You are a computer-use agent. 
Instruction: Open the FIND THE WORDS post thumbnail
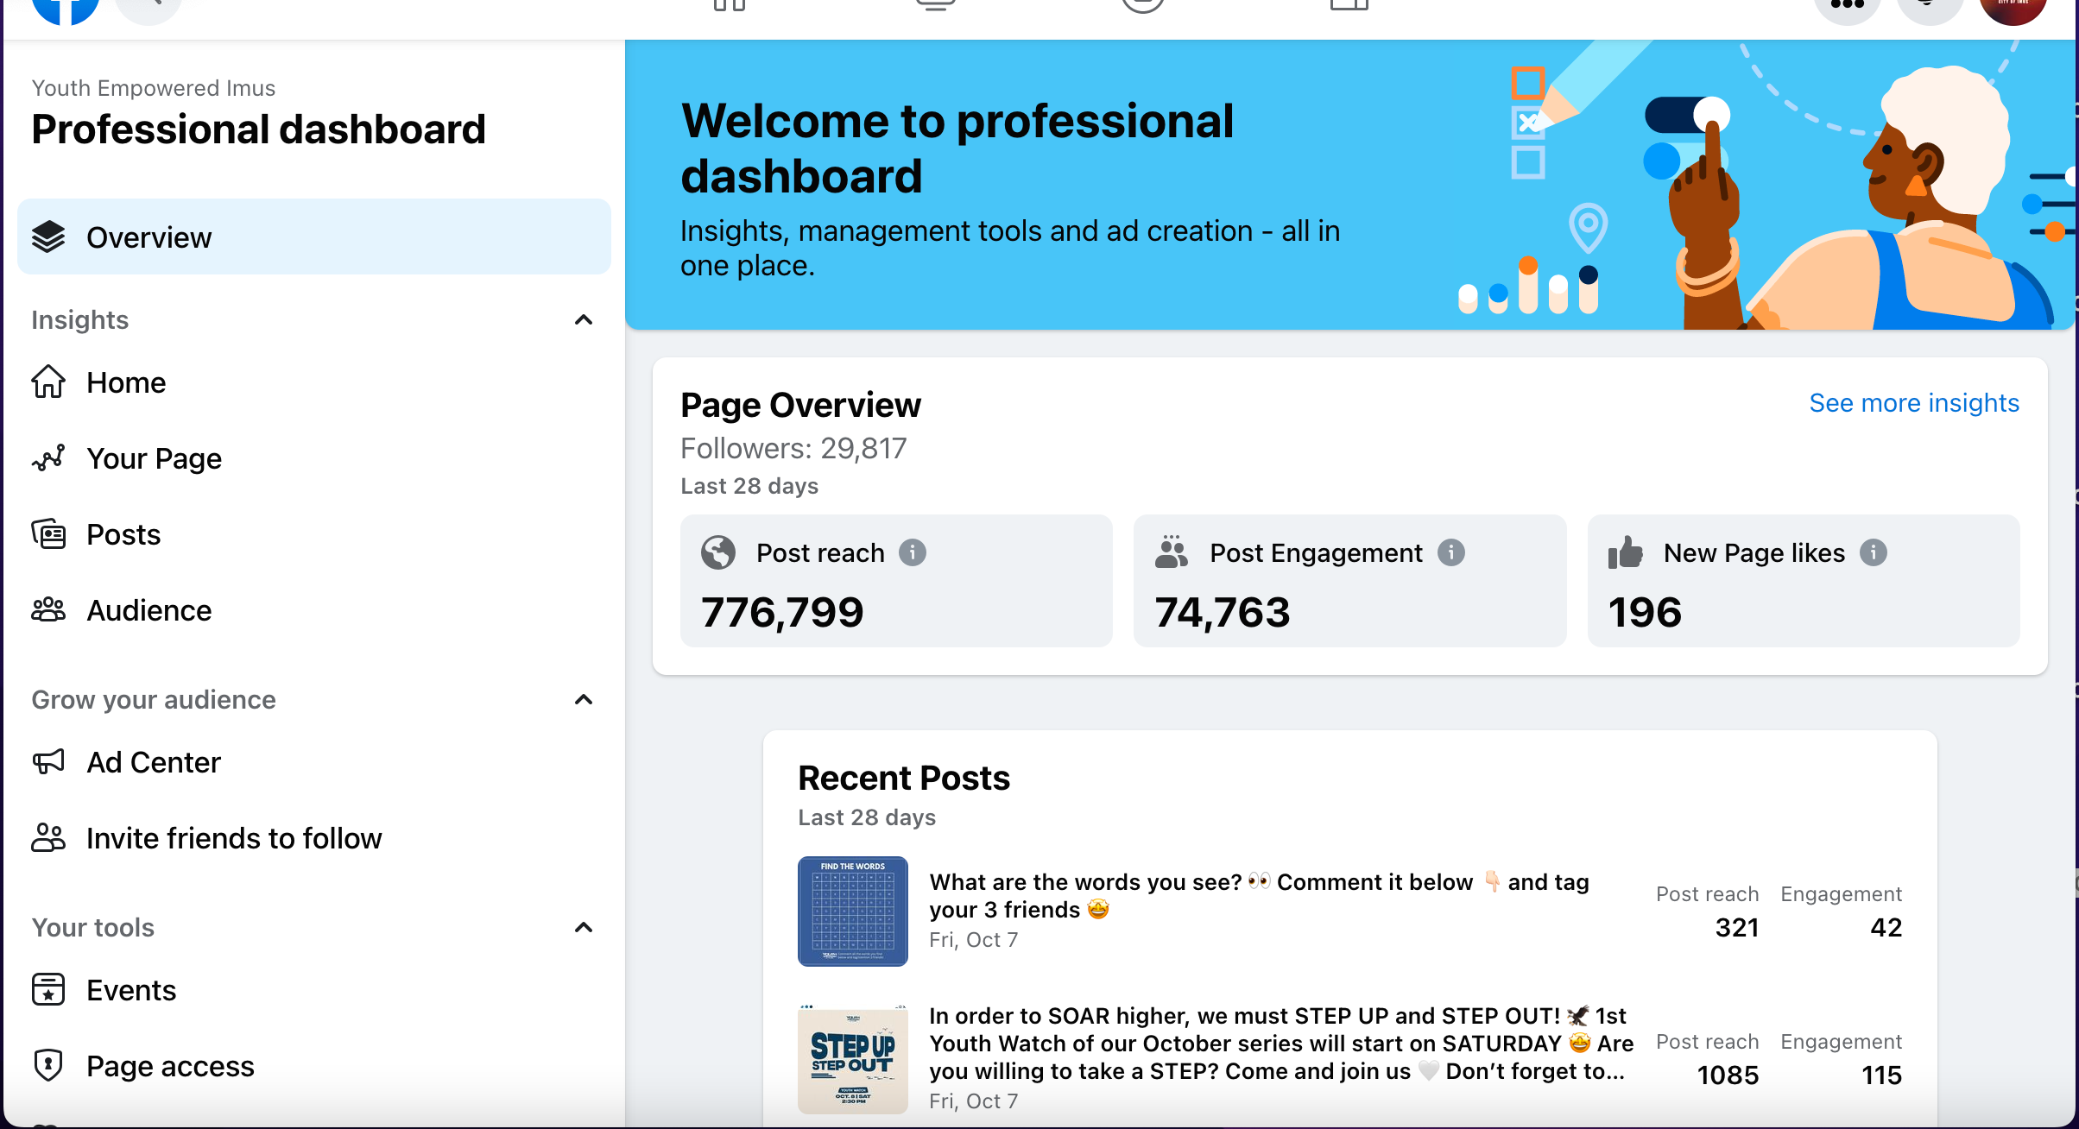pyautogui.click(x=852, y=911)
